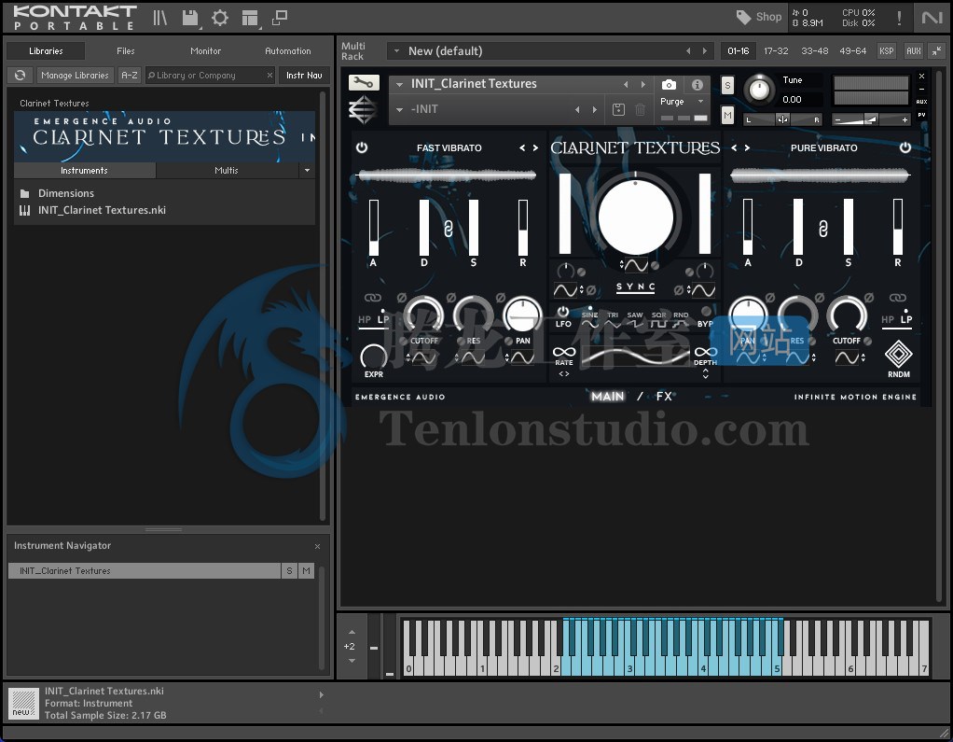Image resolution: width=953 pixels, height=742 pixels.
Task: Toggle Pure Vibrato layer power
Action: [905, 147]
